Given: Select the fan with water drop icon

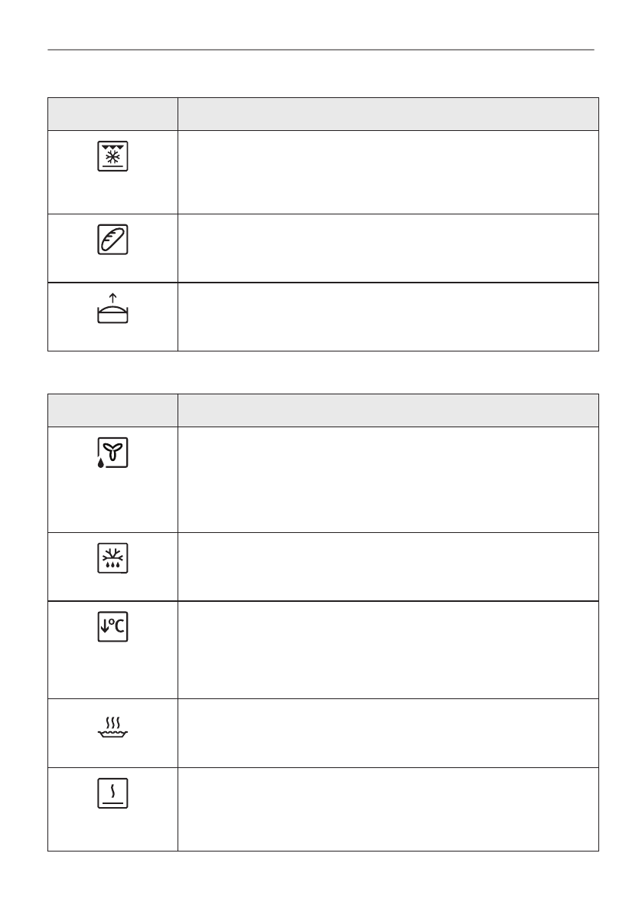Looking at the screenshot, I should (x=112, y=453).
